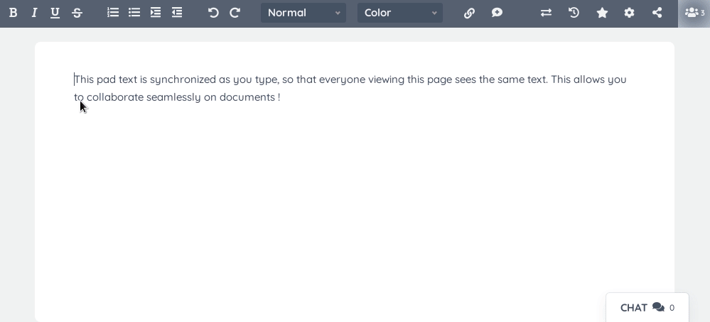Redo the last change

tap(234, 13)
